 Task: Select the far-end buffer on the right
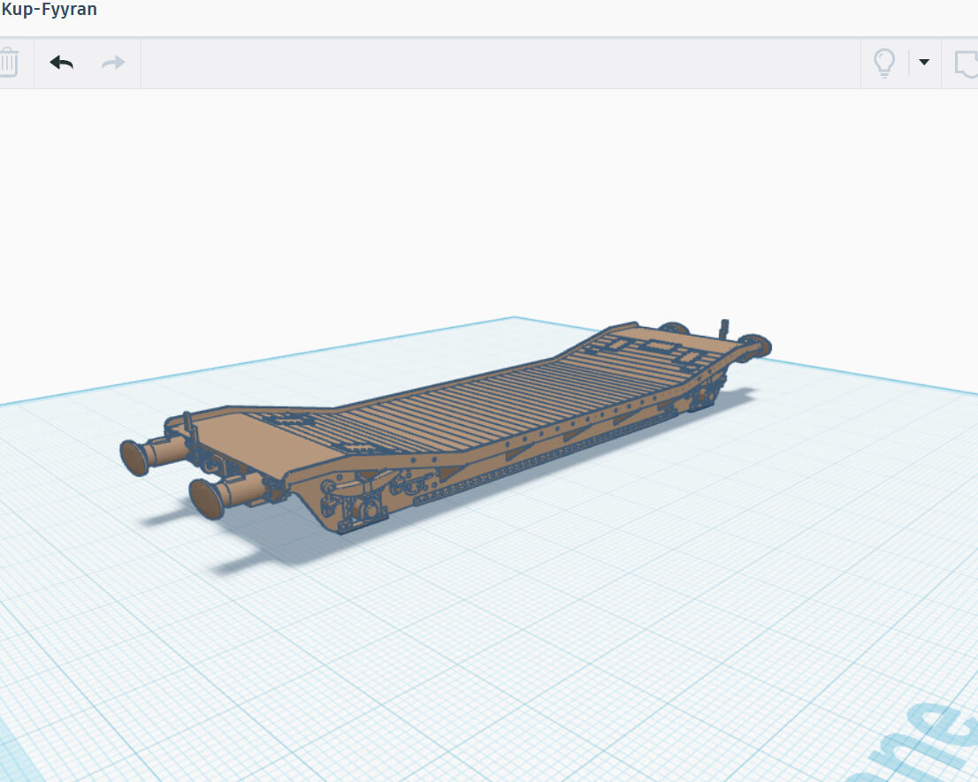[x=757, y=346]
